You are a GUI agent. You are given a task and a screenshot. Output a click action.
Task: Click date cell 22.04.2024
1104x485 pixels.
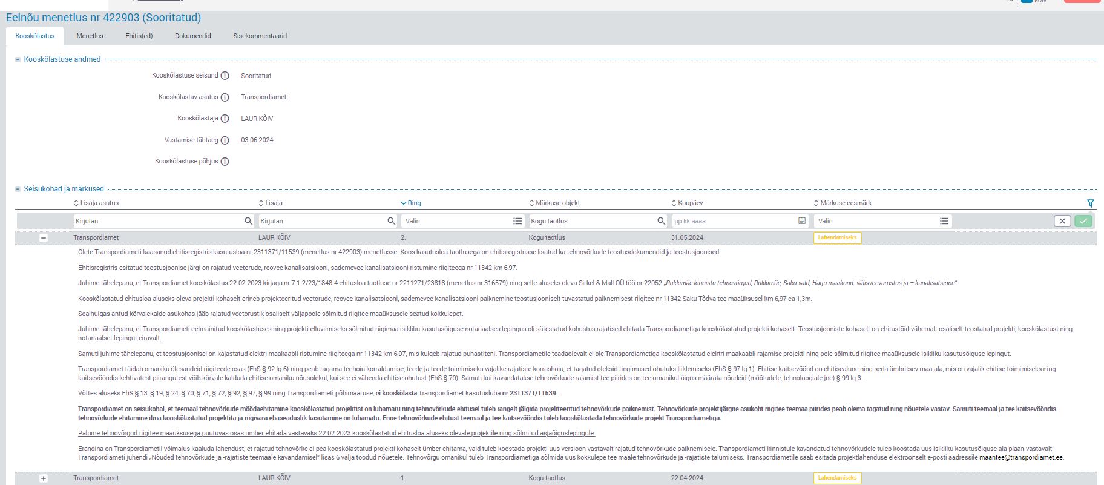687,478
